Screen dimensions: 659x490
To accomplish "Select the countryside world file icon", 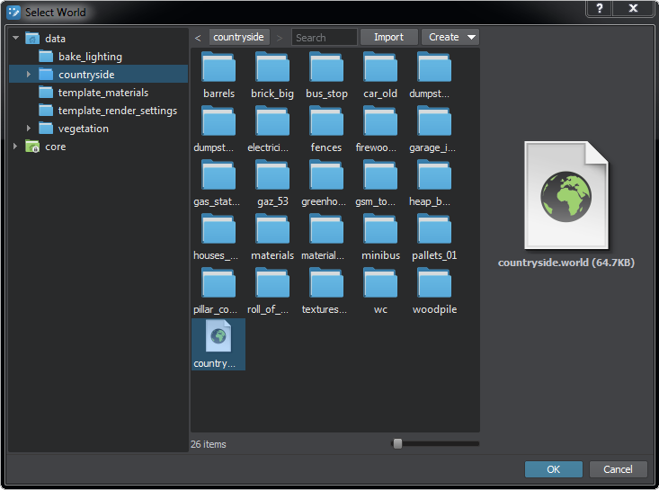I will click(x=218, y=337).
